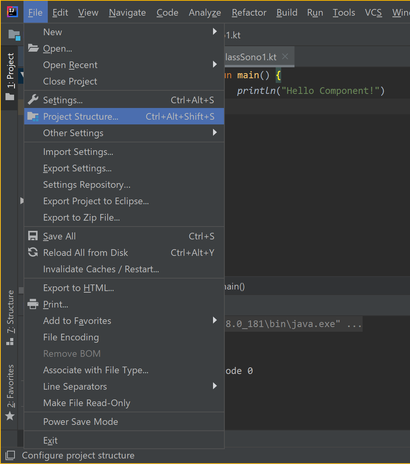Choose Associate with File Type...

(124, 370)
